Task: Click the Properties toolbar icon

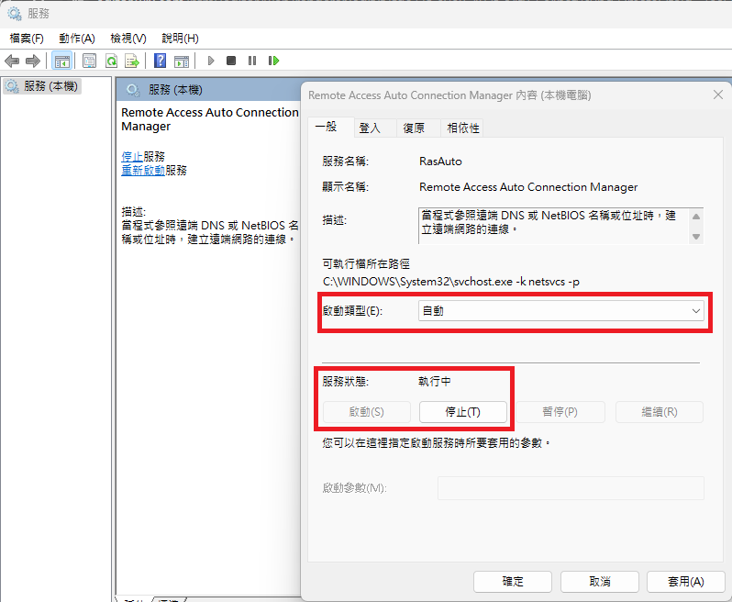Action: tap(89, 61)
